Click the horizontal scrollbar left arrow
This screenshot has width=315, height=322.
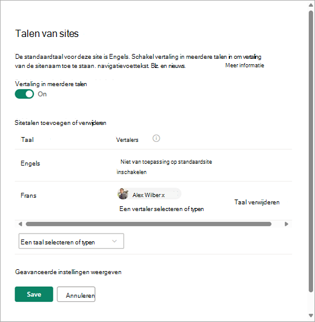click(x=20, y=224)
